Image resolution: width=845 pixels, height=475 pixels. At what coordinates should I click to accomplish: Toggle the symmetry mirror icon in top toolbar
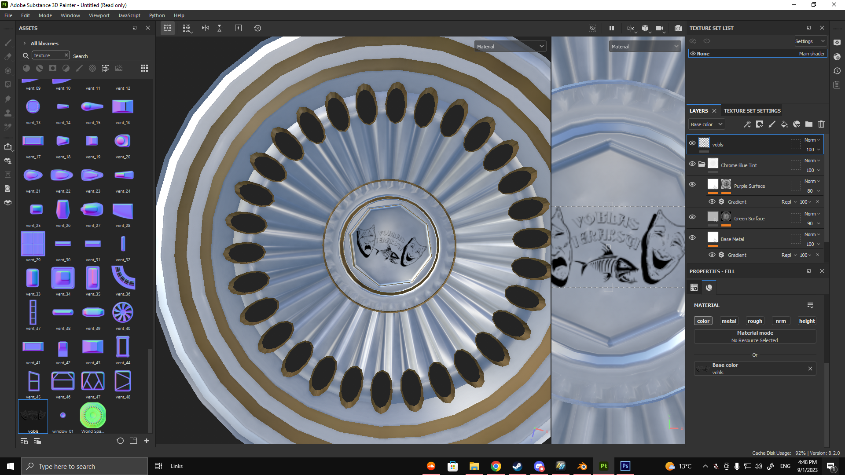click(x=205, y=28)
